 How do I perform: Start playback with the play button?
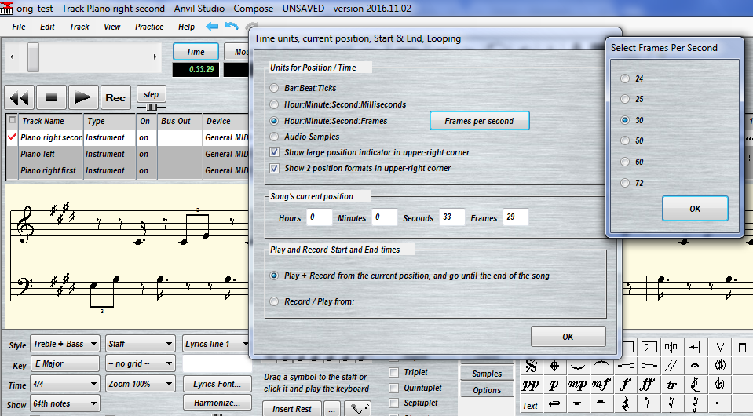(82, 97)
